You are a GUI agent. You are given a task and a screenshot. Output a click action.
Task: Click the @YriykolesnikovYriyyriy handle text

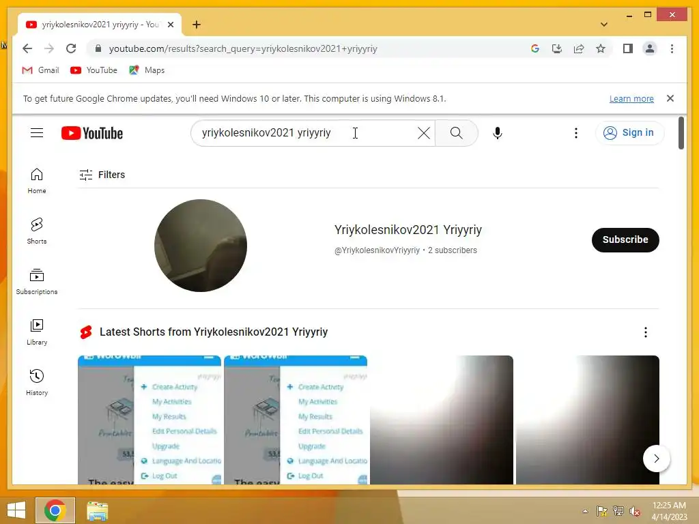coord(377,250)
